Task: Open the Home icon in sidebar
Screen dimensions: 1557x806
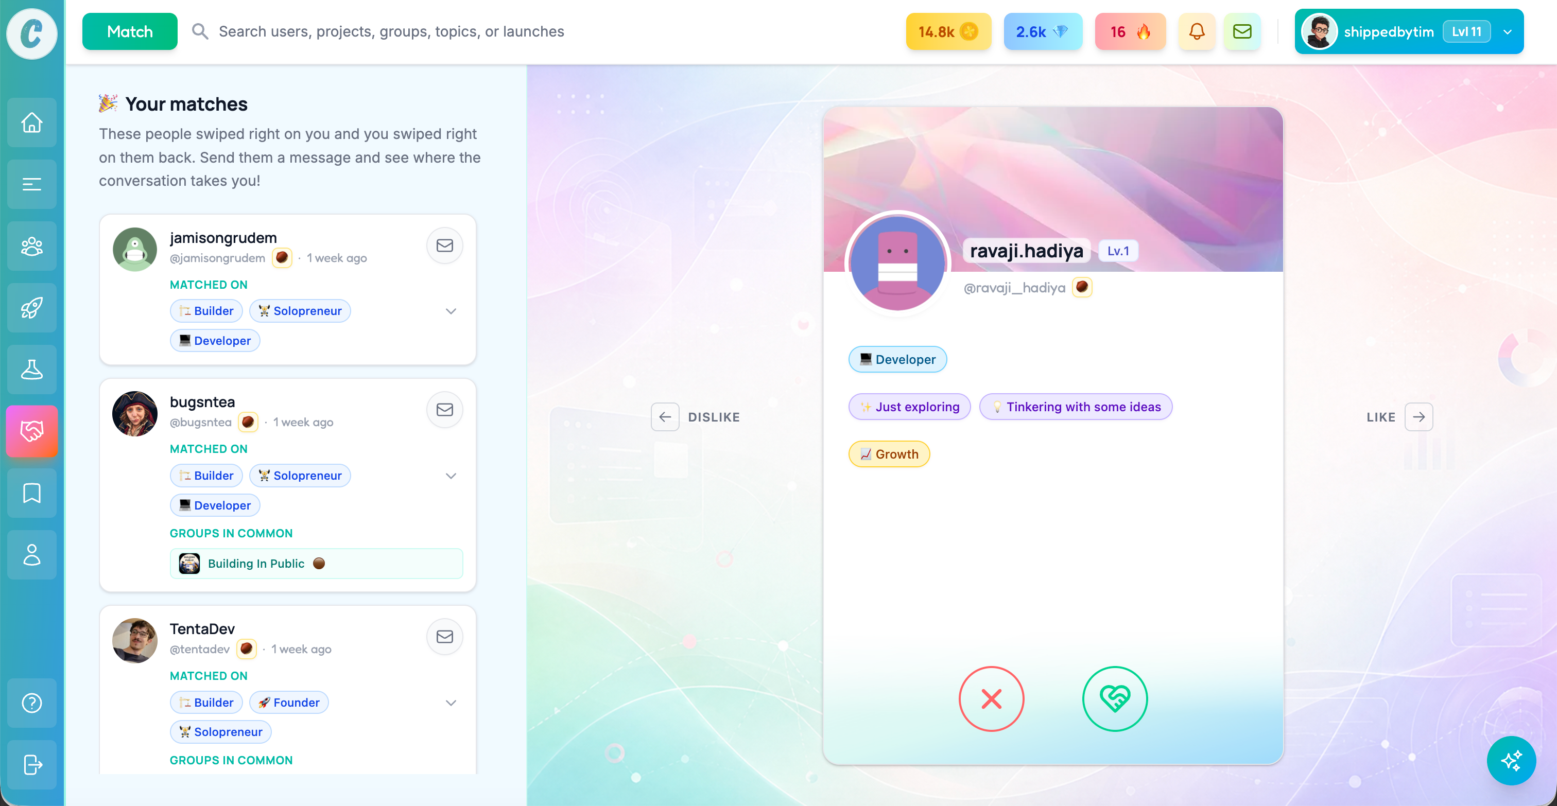Action: (31, 122)
